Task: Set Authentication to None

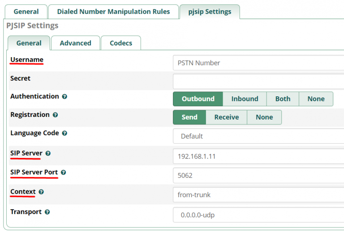Action: tap(316, 99)
